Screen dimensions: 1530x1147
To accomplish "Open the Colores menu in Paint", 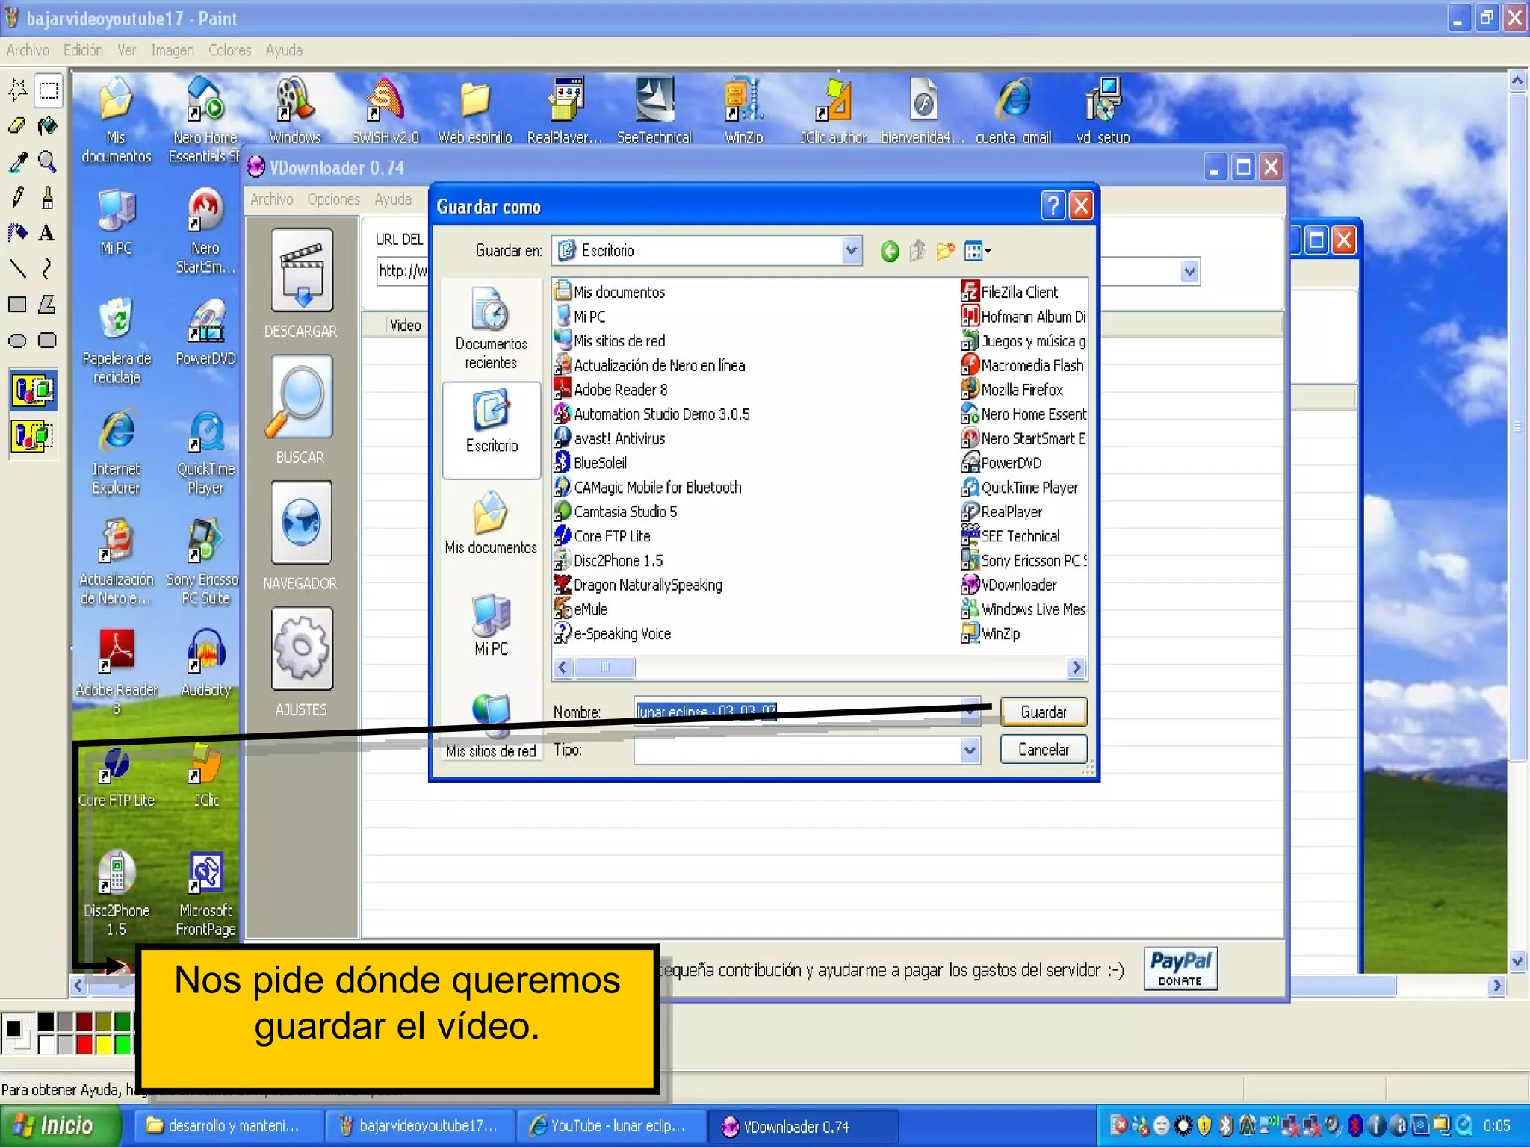I will point(229,50).
